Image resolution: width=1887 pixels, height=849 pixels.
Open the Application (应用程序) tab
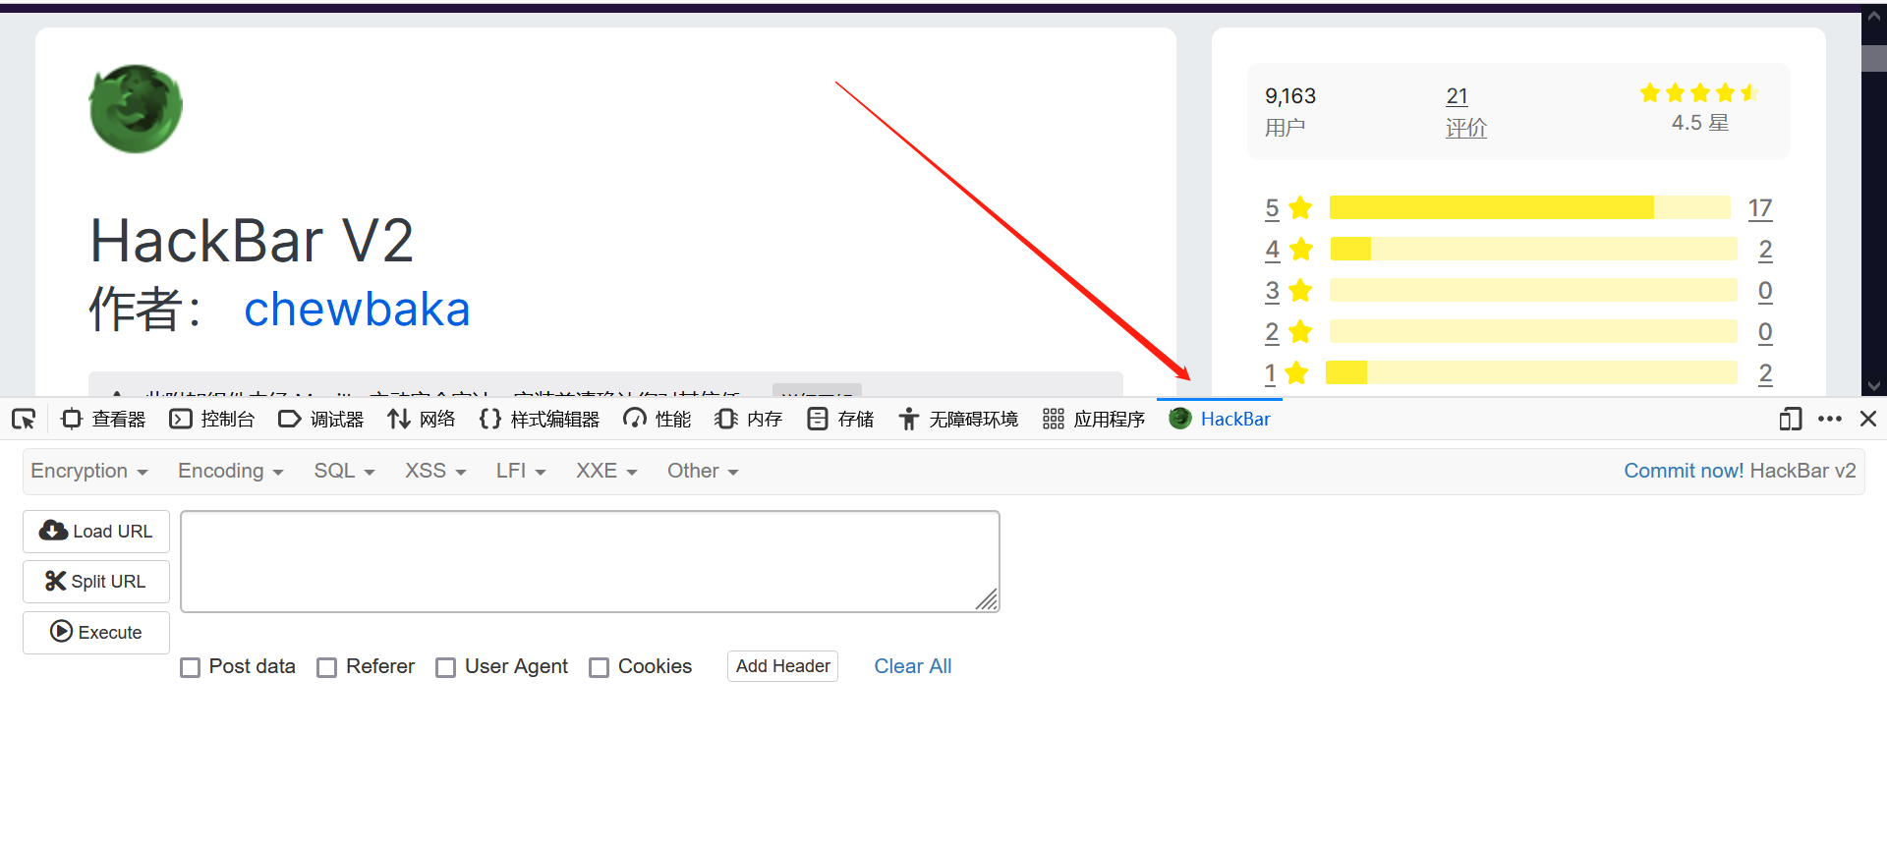pos(1094,420)
